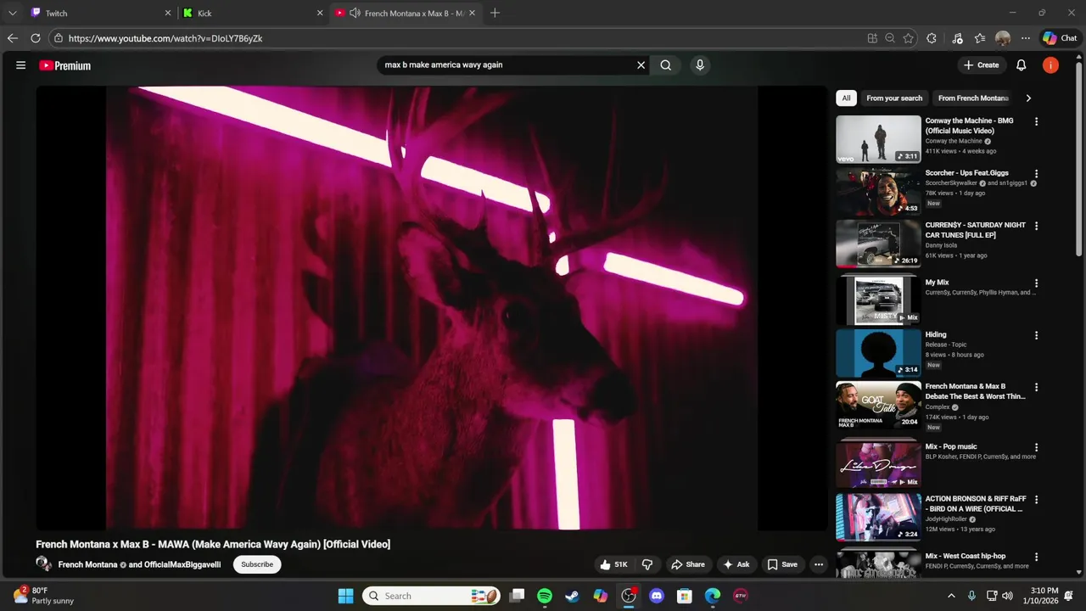This screenshot has height=611, width=1086.
Task: Save the video to a playlist
Action: tap(782, 564)
